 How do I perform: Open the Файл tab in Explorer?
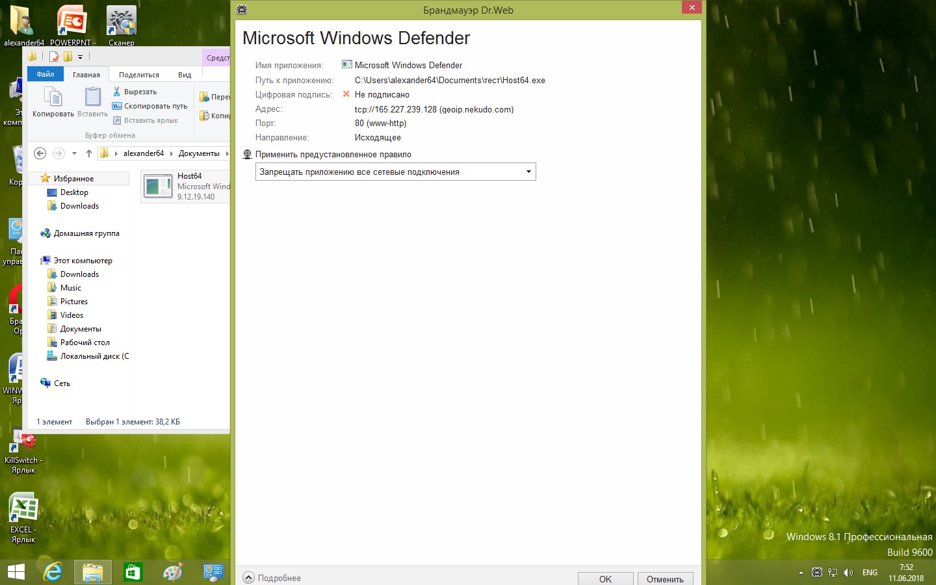[45, 74]
